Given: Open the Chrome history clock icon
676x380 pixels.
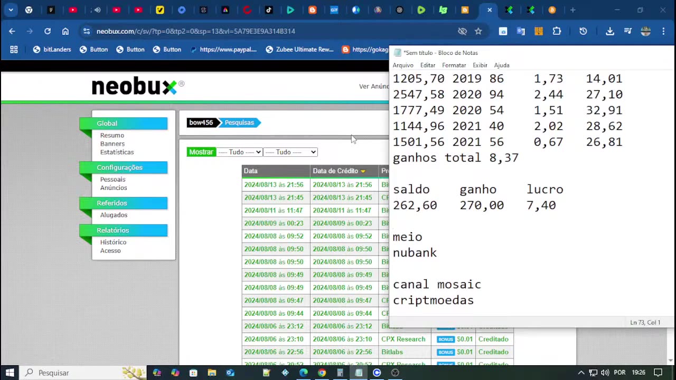Looking at the screenshot, I should 583,31.
